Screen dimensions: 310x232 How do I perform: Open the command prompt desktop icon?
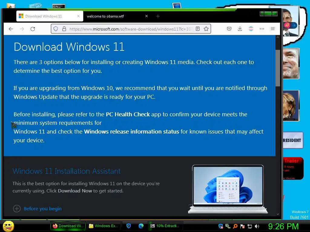tap(59, 6)
